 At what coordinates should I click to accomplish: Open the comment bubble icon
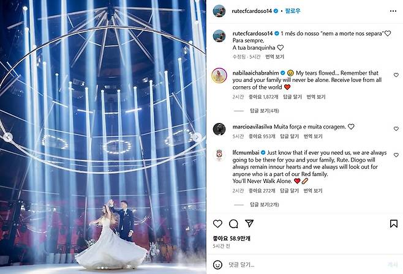[x=233, y=224]
